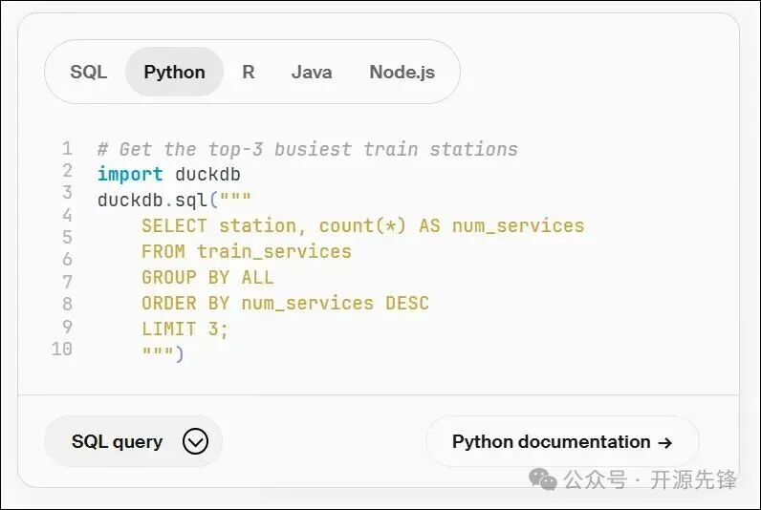Click the 'FROM train_services' code line
The height and width of the screenshot is (510, 761).
click(x=246, y=252)
